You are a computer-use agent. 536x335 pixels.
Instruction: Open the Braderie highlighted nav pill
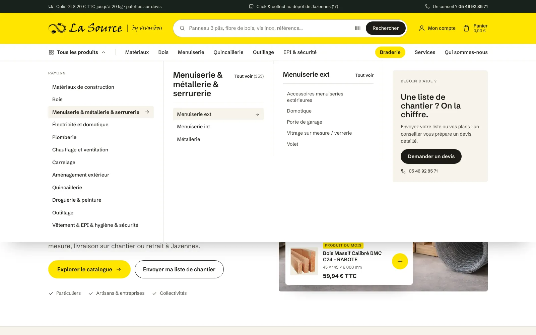[x=390, y=52]
